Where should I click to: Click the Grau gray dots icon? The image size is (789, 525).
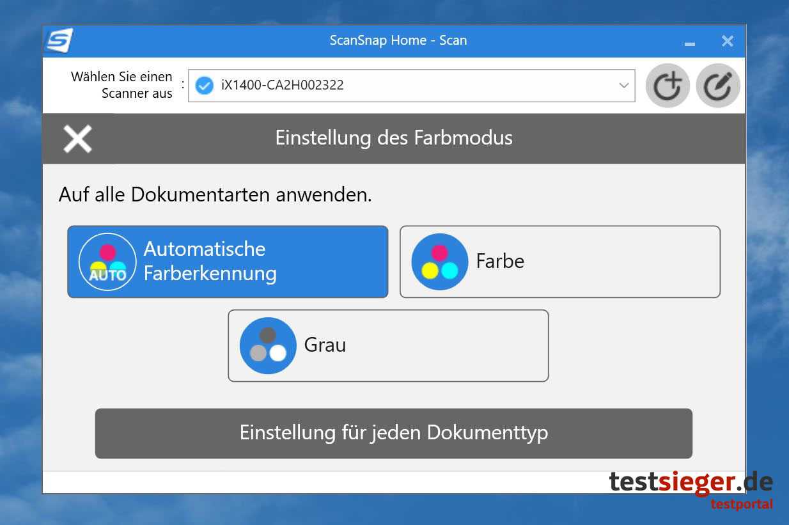268,345
